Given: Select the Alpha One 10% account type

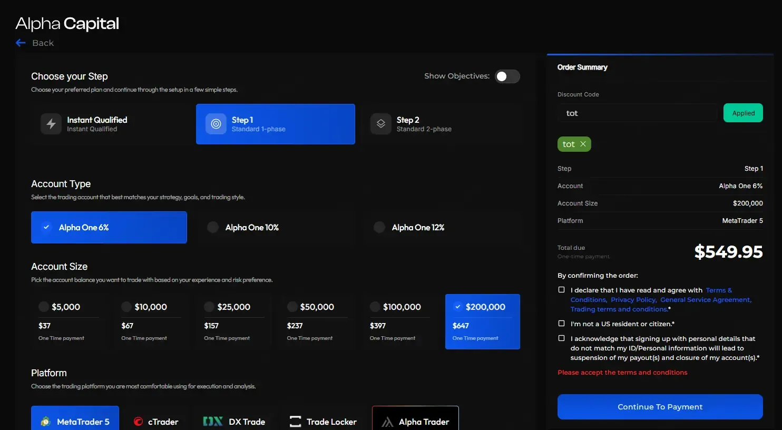Looking at the screenshot, I should click(x=275, y=228).
